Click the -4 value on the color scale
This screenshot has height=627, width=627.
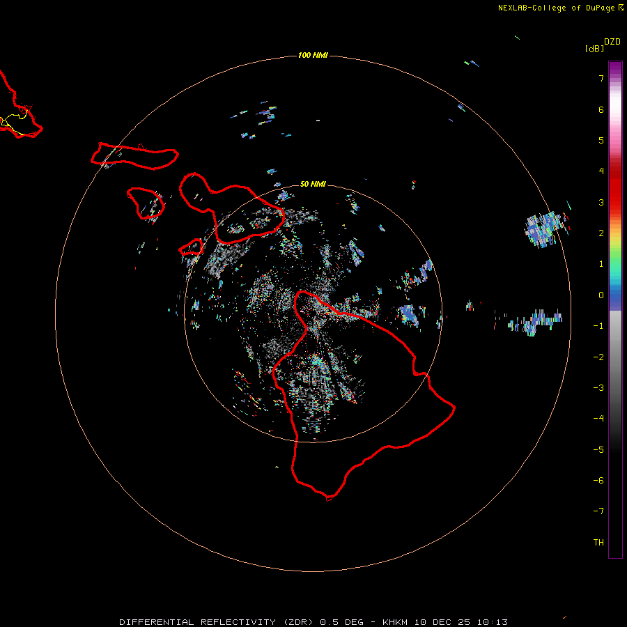coord(598,418)
